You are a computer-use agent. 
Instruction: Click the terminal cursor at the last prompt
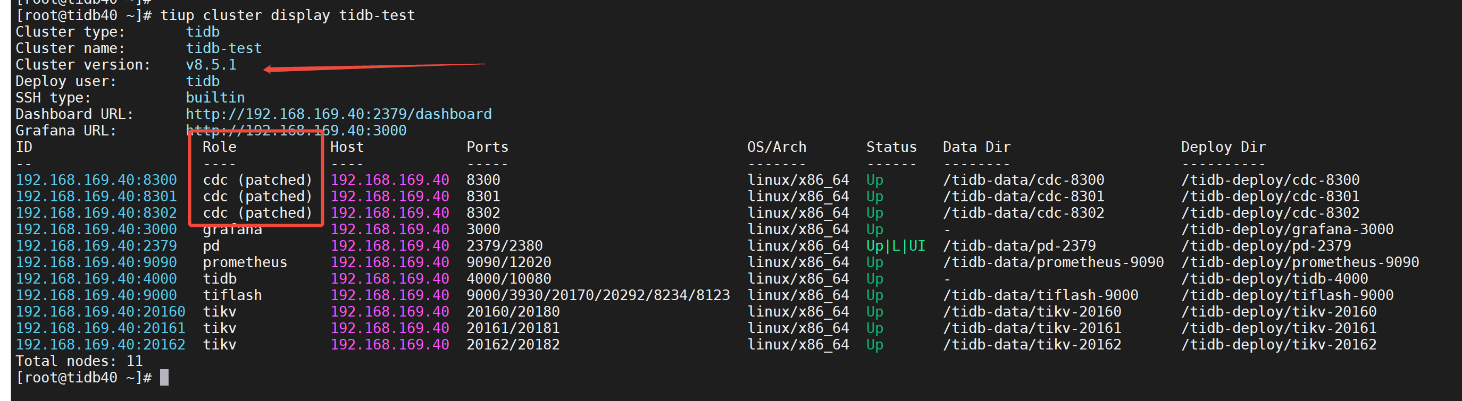click(x=164, y=377)
